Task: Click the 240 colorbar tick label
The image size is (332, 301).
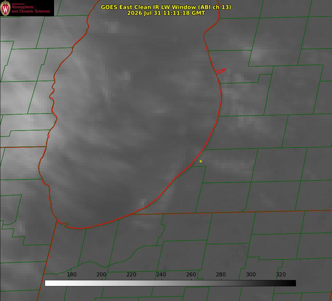Action: [161, 274]
